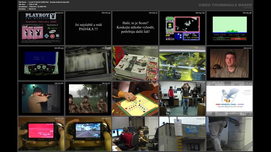The width and height of the screenshot is (271, 152).
Task: Select the people standing in office thumbnail
Action: (182, 98)
